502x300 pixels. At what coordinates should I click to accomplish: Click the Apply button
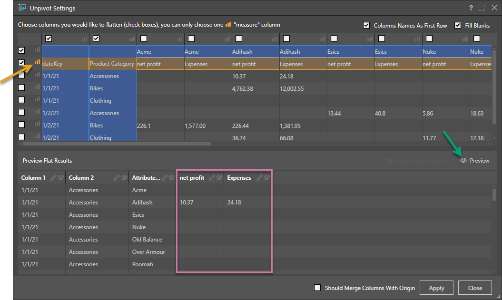pyautogui.click(x=436, y=288)
